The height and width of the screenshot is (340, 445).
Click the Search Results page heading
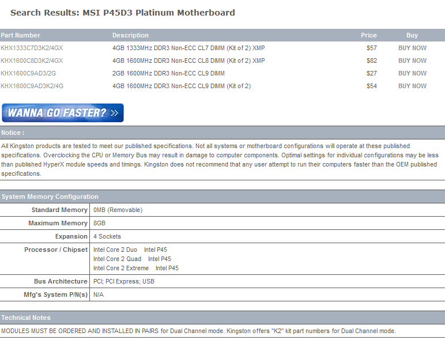click(123, 13)
